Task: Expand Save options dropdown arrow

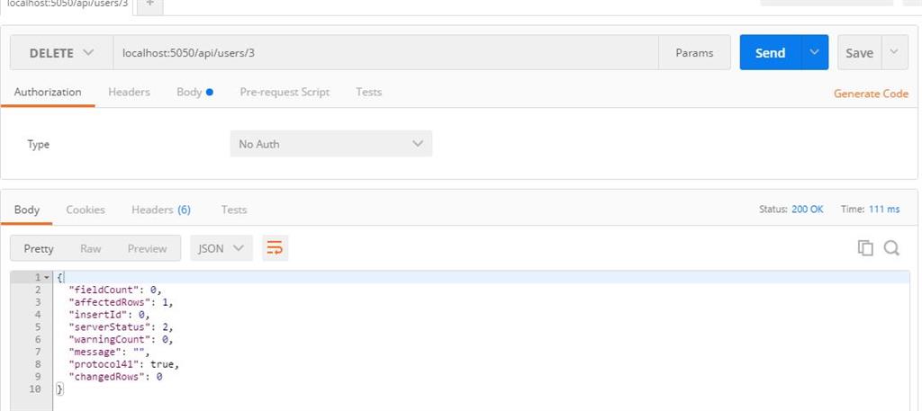Action: tap(894, 53)
